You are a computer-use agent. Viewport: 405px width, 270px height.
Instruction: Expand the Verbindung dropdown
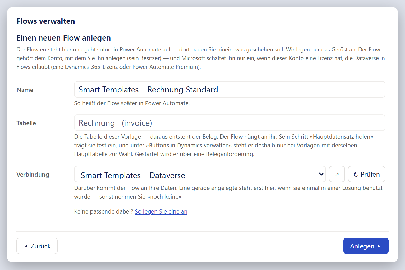[200, 174]
